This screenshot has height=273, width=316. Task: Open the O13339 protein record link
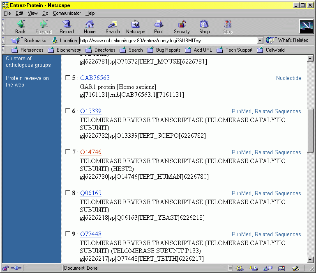91,111
